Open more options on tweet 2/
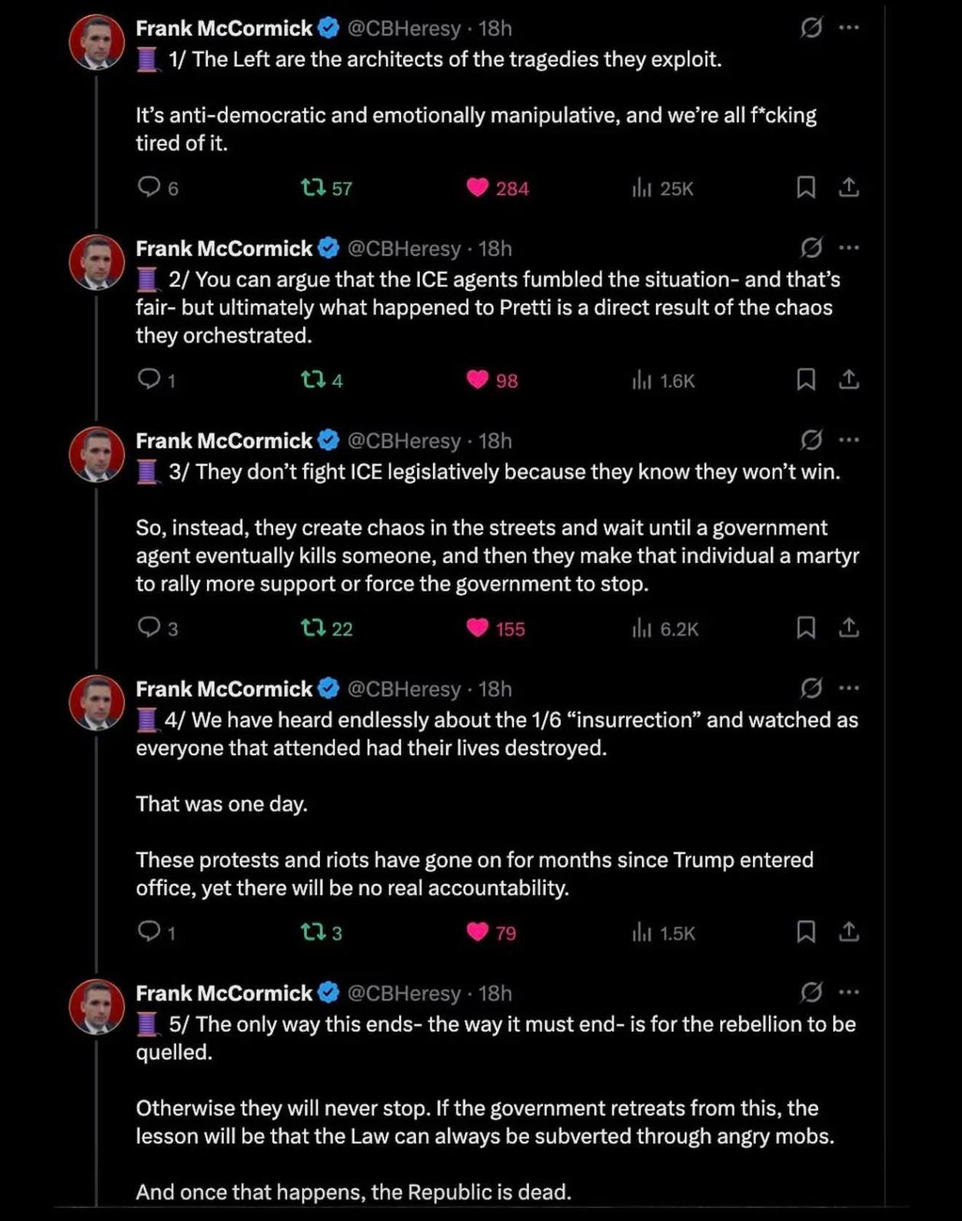The width and height of the screenshot is (962, 1221). (x=849, y=248)
